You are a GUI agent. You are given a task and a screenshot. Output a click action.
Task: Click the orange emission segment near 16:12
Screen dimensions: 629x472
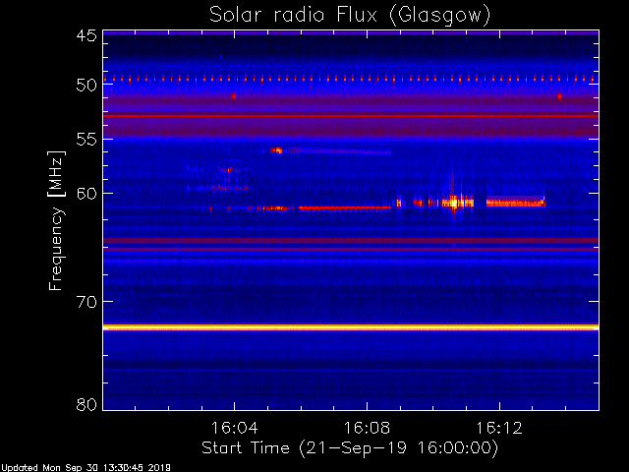click(515, 203)
